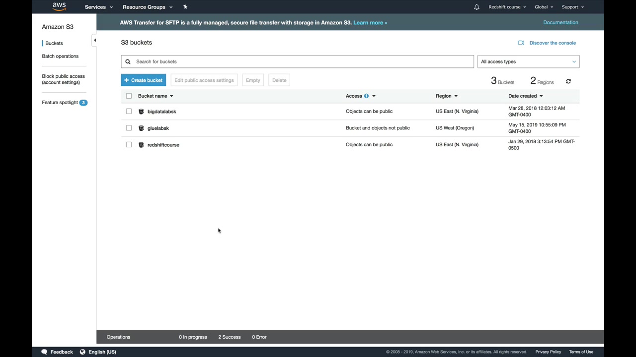Sort by Bucket name column
Image resolution: width=636 pixels, height=357 pixels.
click(x=156, y=96)
